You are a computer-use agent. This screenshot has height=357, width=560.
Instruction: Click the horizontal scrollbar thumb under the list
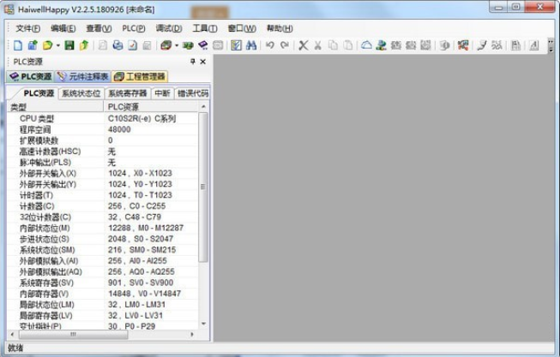pos(73,335)
